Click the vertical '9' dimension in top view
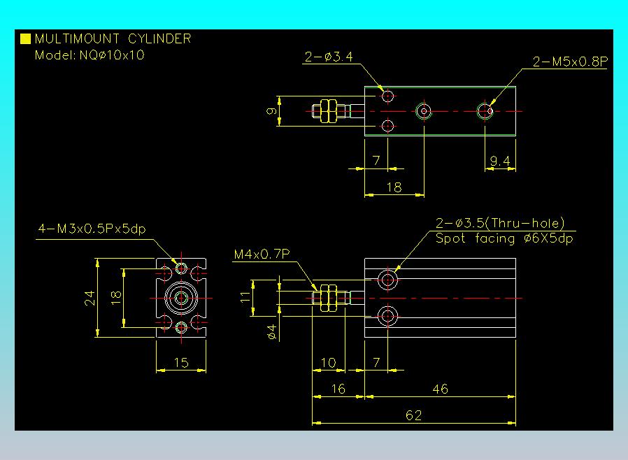628x460 pixels. pyautogui.click(x=271, y=111)
